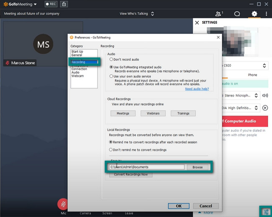Image resolution: width=272 pixels, height=217 pixels.
Task: Open the chat bubble icon
Action: point(237,14)
